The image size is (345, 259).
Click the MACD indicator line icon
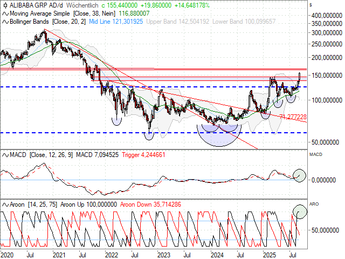(5, 155)
